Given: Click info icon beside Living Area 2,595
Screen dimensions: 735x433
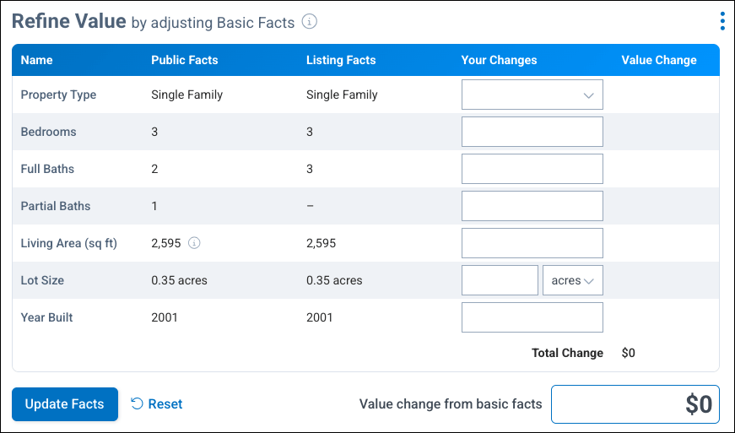Looking at the screenshot, I should click(x=194, y=243).
